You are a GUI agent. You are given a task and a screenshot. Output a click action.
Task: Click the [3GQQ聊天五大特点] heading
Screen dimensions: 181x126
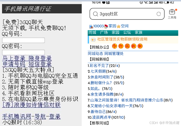click(28, 70)
